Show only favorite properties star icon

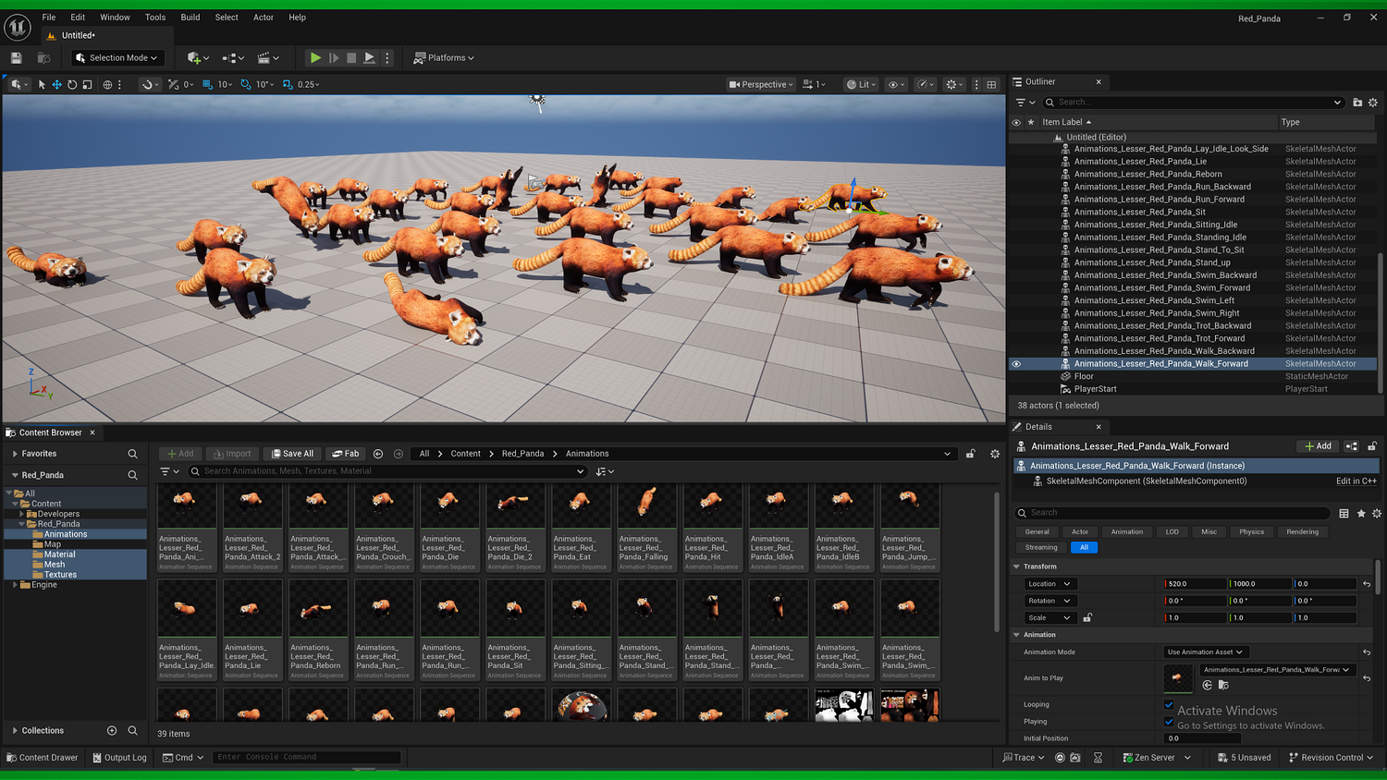(x=1361, y=513)
